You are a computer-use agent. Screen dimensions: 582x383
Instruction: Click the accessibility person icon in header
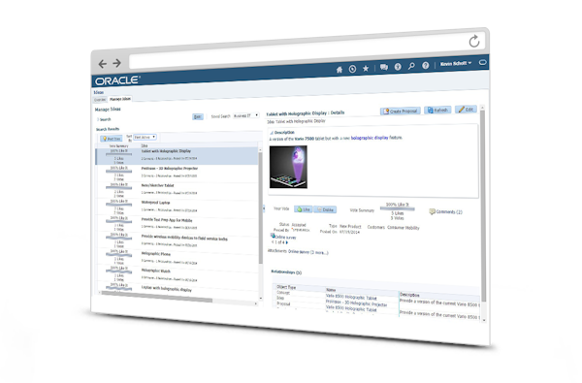coord(398,67)
